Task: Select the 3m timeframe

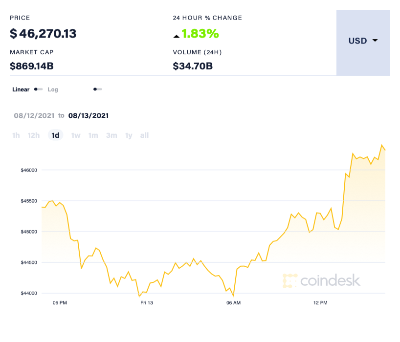Action: (111, 135)
